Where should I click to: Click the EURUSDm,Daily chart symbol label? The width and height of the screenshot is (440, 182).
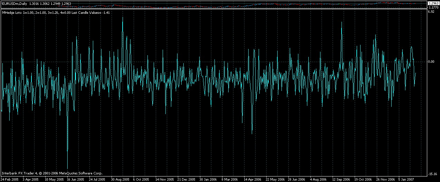click(15, 3)
